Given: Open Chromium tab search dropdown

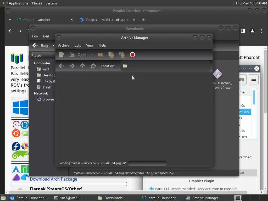Looking at the screenshot, I should click(10, 20).
